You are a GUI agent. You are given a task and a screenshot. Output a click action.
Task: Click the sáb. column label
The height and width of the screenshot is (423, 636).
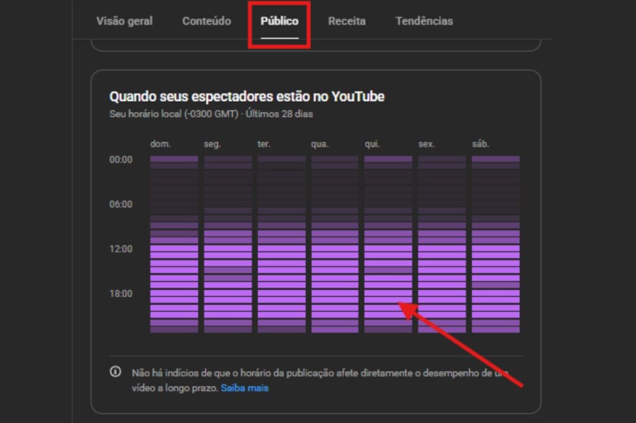(x=481, y=145)
